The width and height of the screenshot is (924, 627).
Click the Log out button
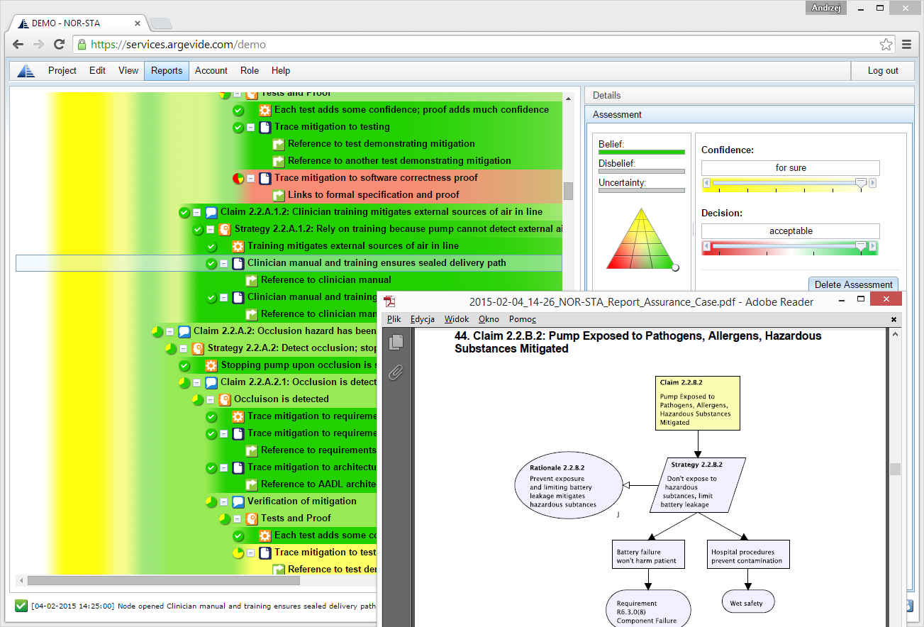(x=883, y=71)
